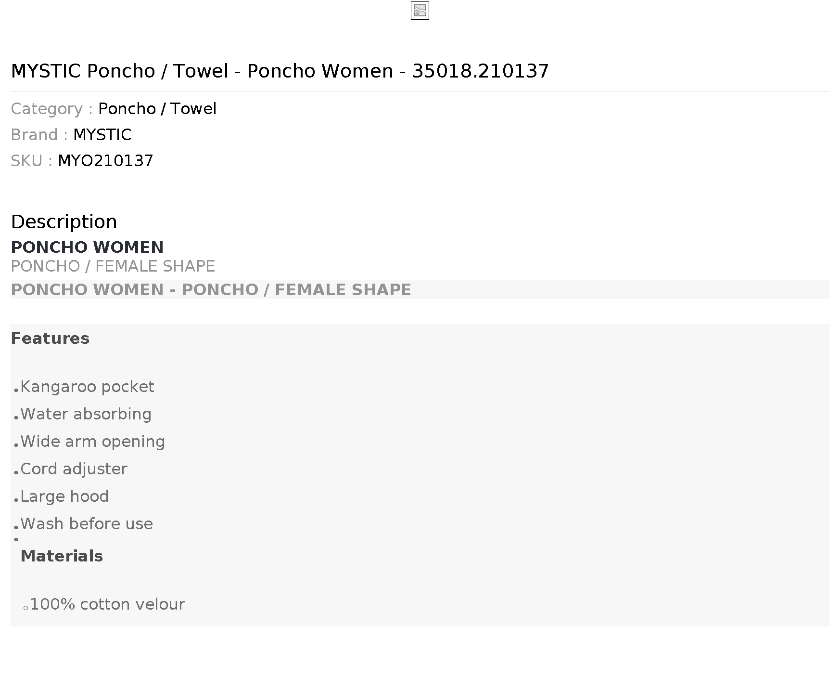Open the Poncho / Towel category link
Viewport: 840px width, 678px height.
pos(157,109)
